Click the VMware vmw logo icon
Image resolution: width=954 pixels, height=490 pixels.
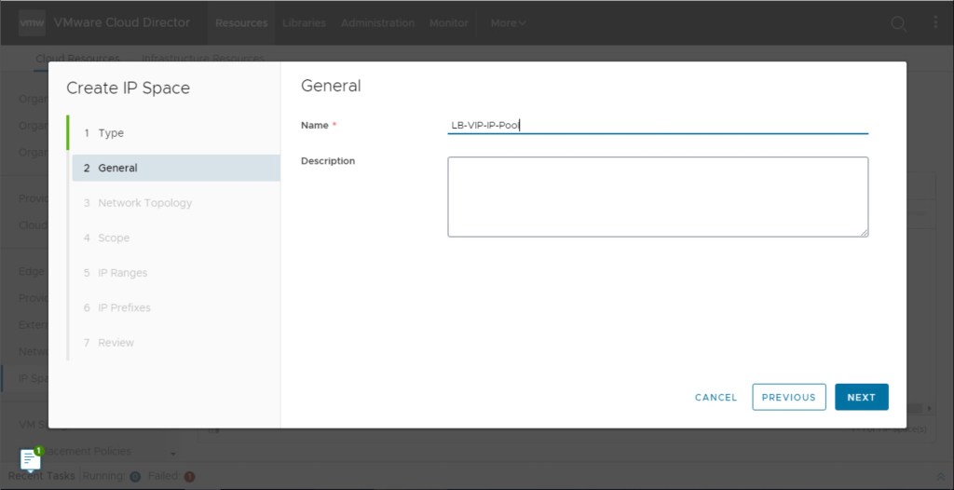click(32, 22)
